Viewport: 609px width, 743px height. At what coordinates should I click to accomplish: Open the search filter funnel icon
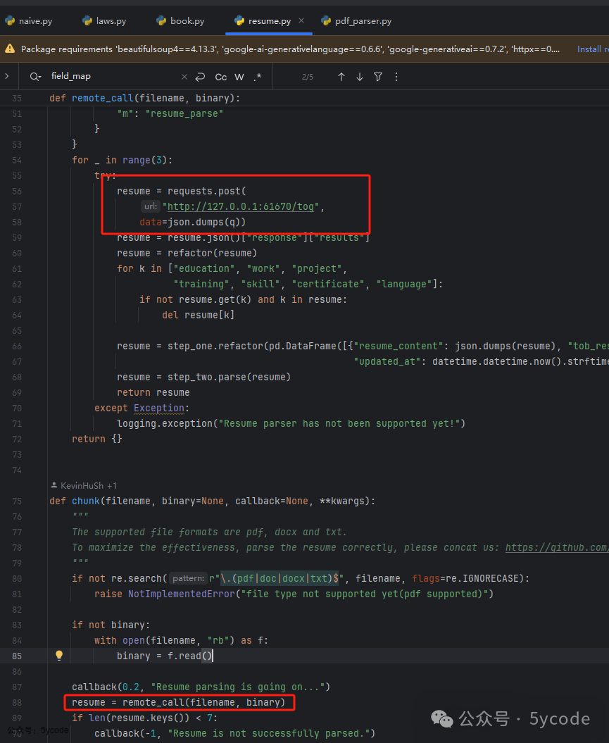[x=378, y=77]
